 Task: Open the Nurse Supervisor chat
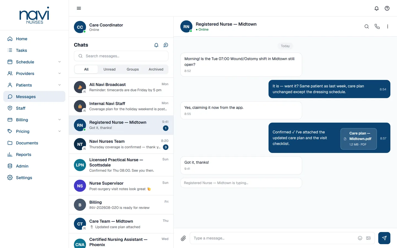121,186
